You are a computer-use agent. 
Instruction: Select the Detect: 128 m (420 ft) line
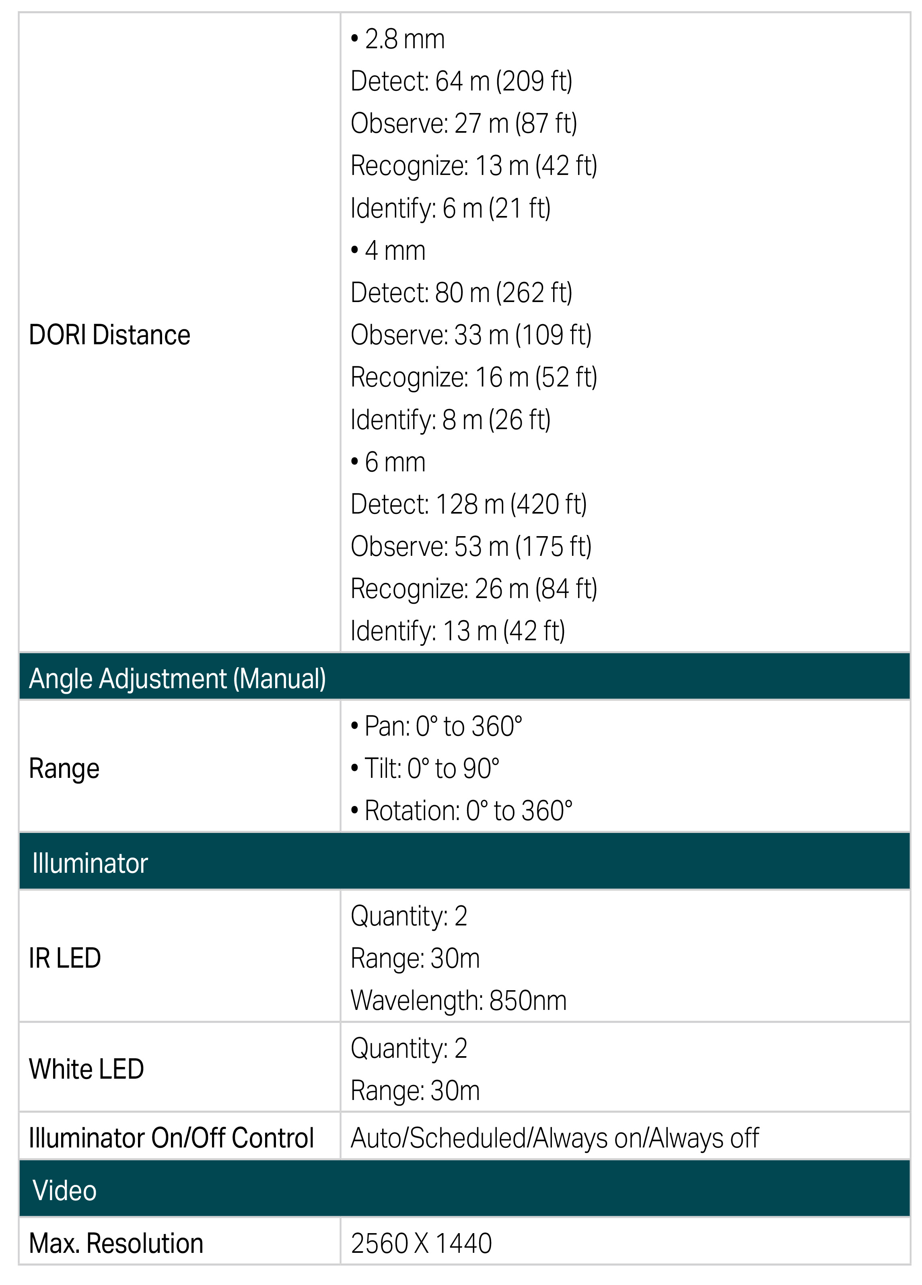(x=469, y=504)
